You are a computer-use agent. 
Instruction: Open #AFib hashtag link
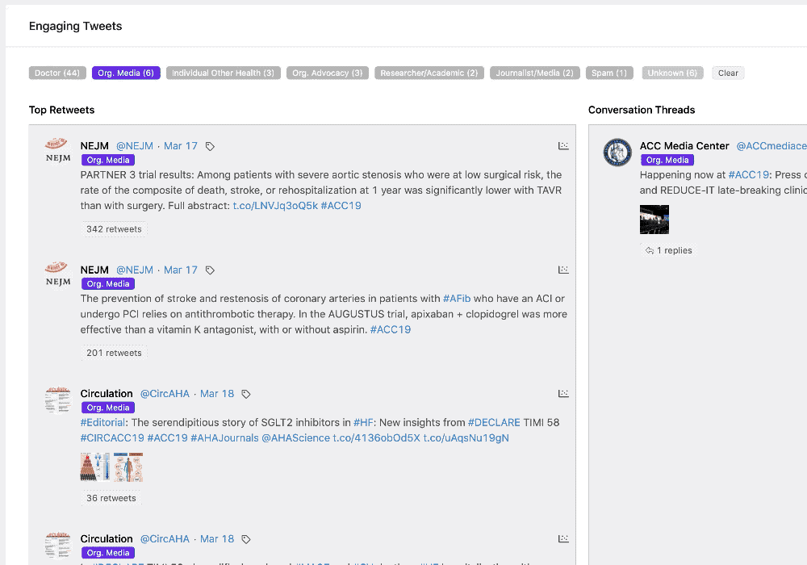pyautogui.click(x=457, y=299)
